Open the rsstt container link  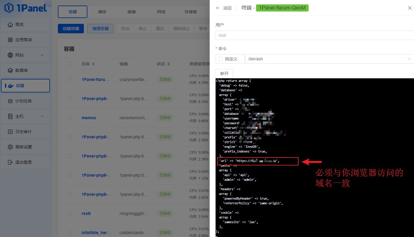pyautogui.click(x=86, y=213)
